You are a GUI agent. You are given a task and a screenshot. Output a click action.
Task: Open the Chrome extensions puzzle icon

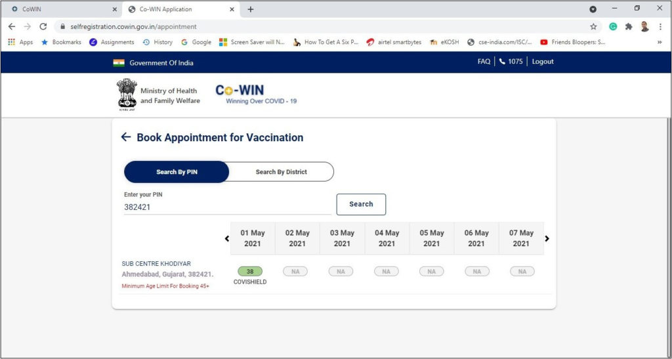pyautogui.click(x=629, y=27)
